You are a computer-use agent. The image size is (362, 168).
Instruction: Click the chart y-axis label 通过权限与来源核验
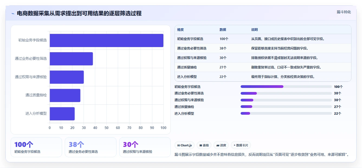tap(31, 77)
